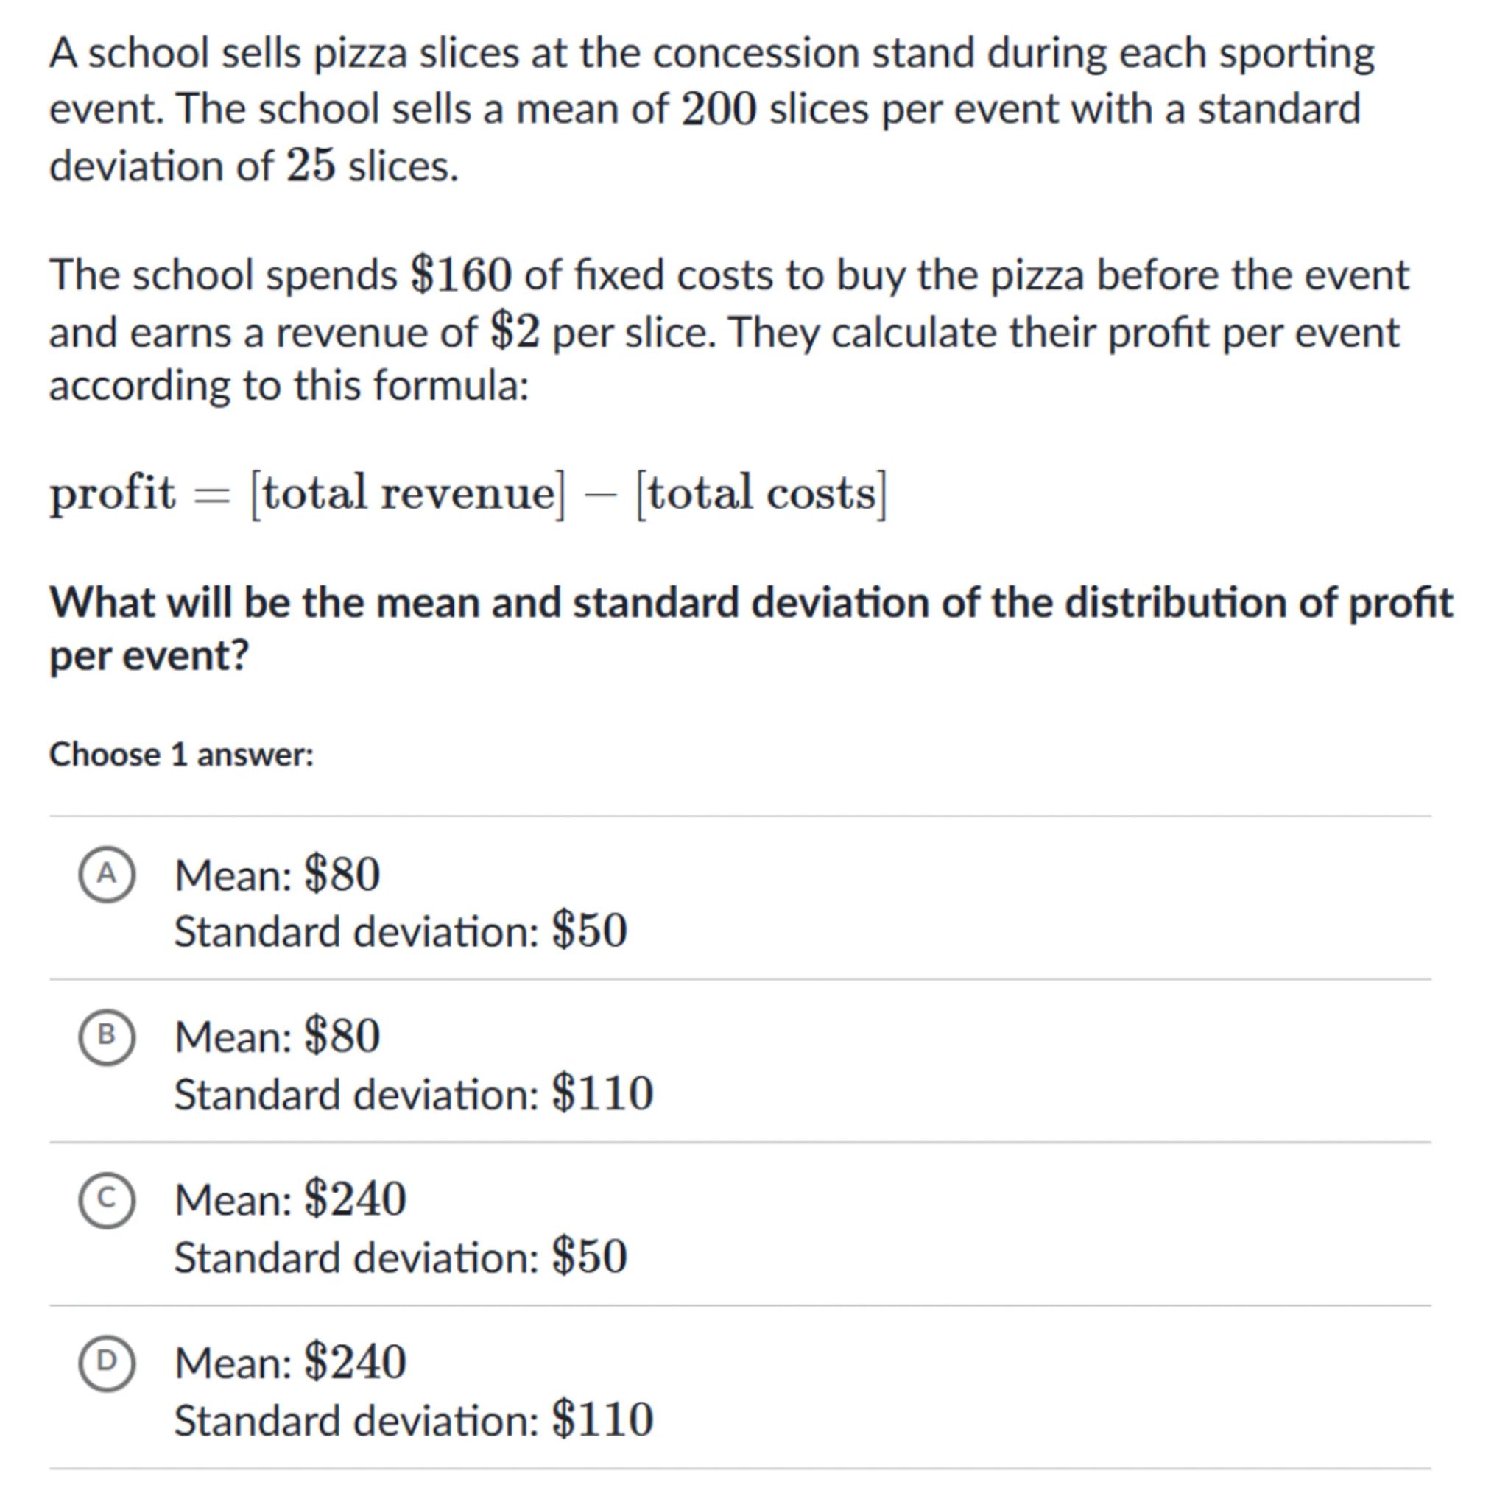Click the word "profit" in the formula
Viewport: 1508px width, 1496px height.
113,494
